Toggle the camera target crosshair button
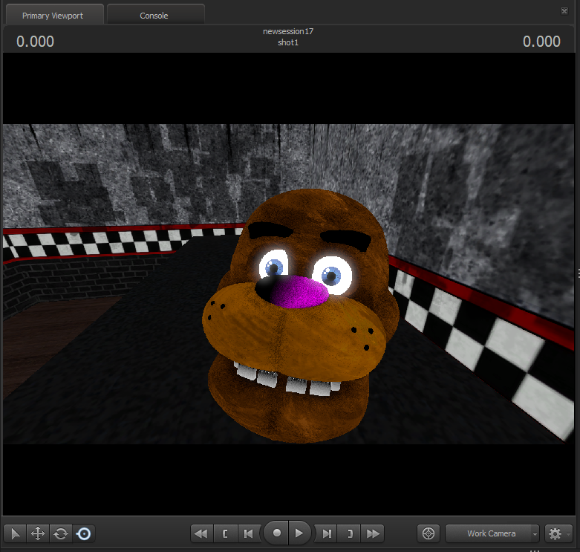 [429, 533]
